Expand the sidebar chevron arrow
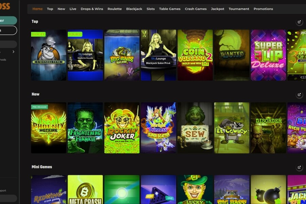Viewport: 306px width, 204px height. click(x=13, y=52)
